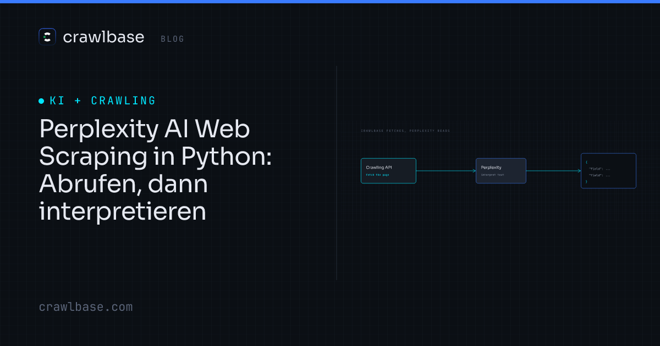660x346 pixels.
Task: Select the 'Perplexity AI Web Scraping' headline
Action: click(x=156, y=171)
